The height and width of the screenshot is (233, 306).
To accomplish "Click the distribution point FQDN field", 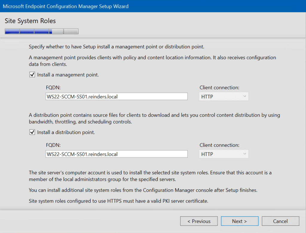I will [117, 154].
